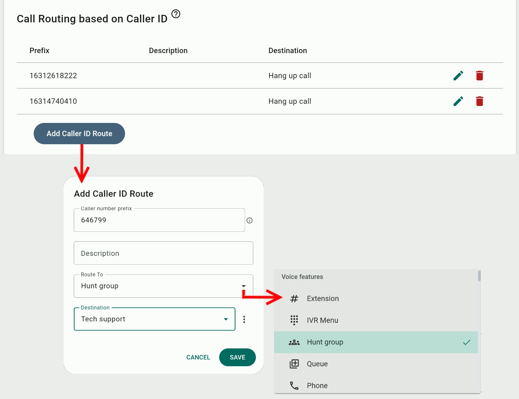Click the Description input field
This screenshot has width=519, height=399.
pyautogui.click(x=163, y=253)
